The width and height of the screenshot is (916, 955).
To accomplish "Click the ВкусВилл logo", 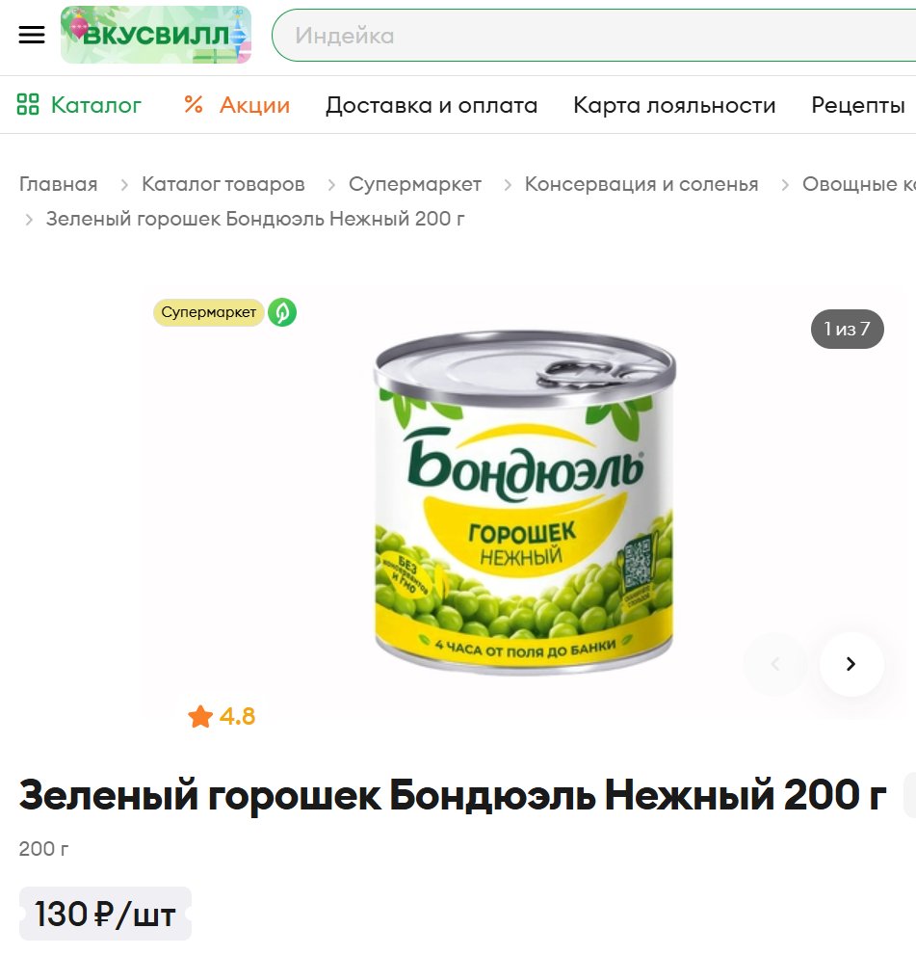I will 156,35.
